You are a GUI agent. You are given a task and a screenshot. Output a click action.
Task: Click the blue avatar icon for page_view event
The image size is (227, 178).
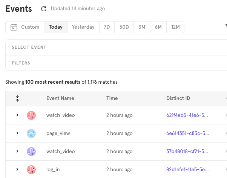point(31,133)
